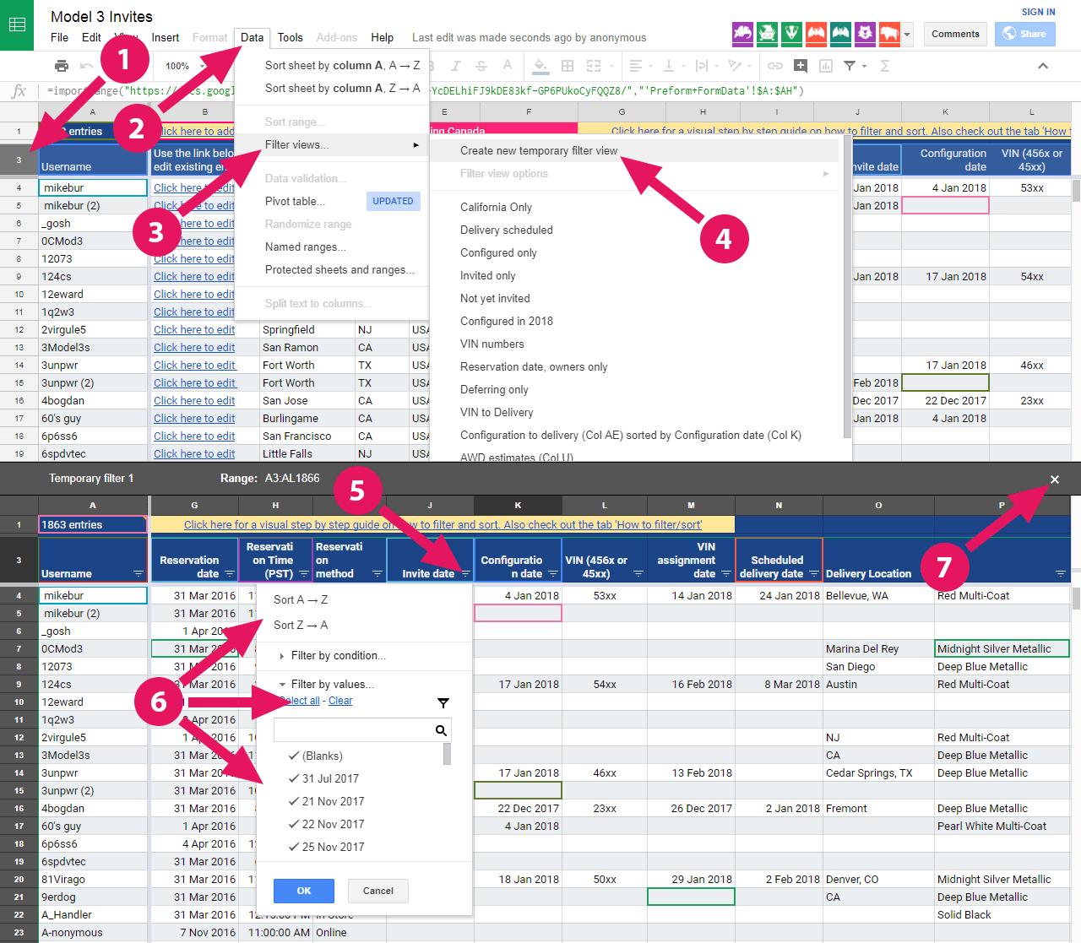Click search magnifier in filter popup
Screen dimensions: 1081x943
coord(441,730)
